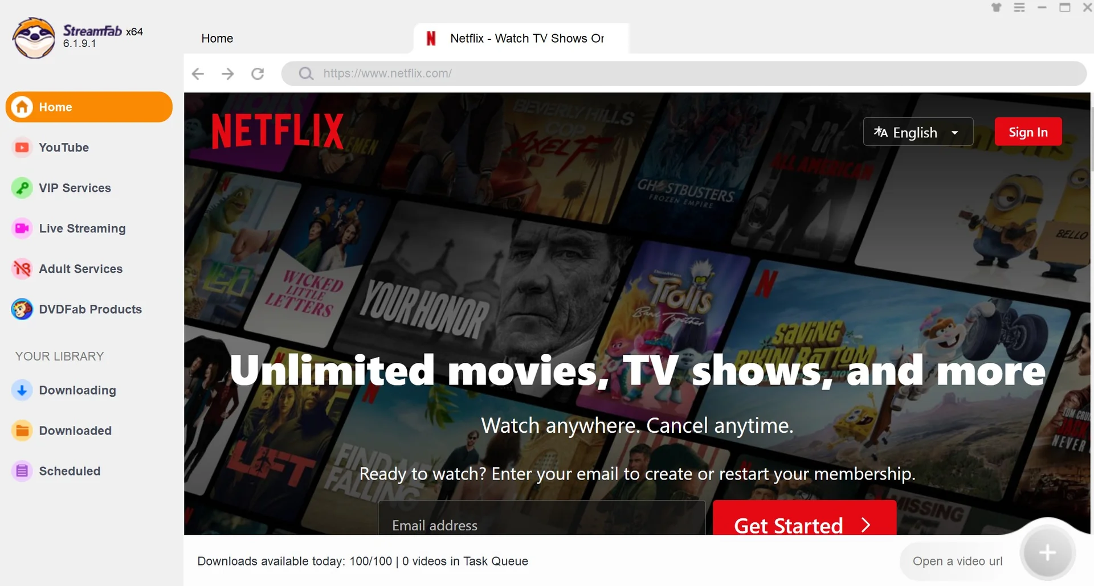Expand the English language dropdown
Viewport: 1094px width, 586px height.
[x=918, y=132]
